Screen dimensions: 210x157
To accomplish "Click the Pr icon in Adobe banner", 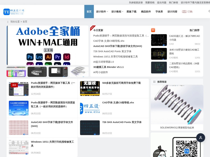I will (x=57, y=57).
